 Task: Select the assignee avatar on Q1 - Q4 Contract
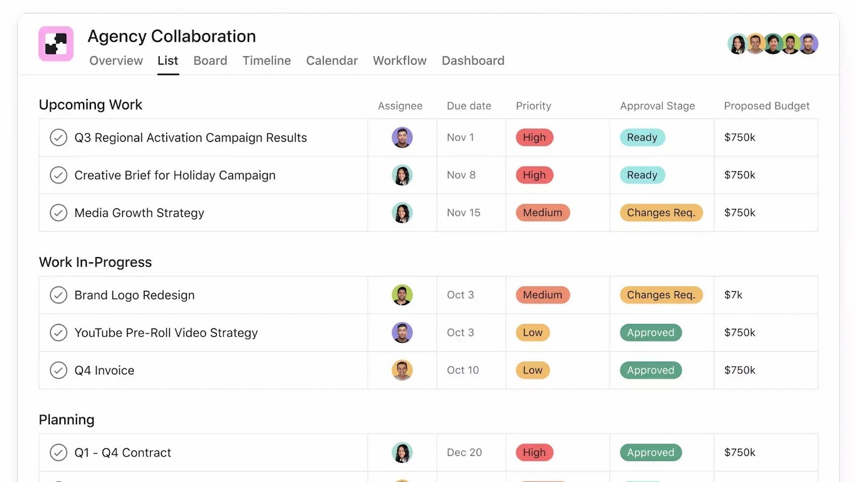click(x=402, y=452)
